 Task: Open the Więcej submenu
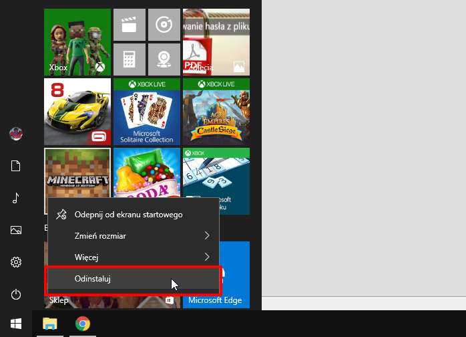pos(134,257)
